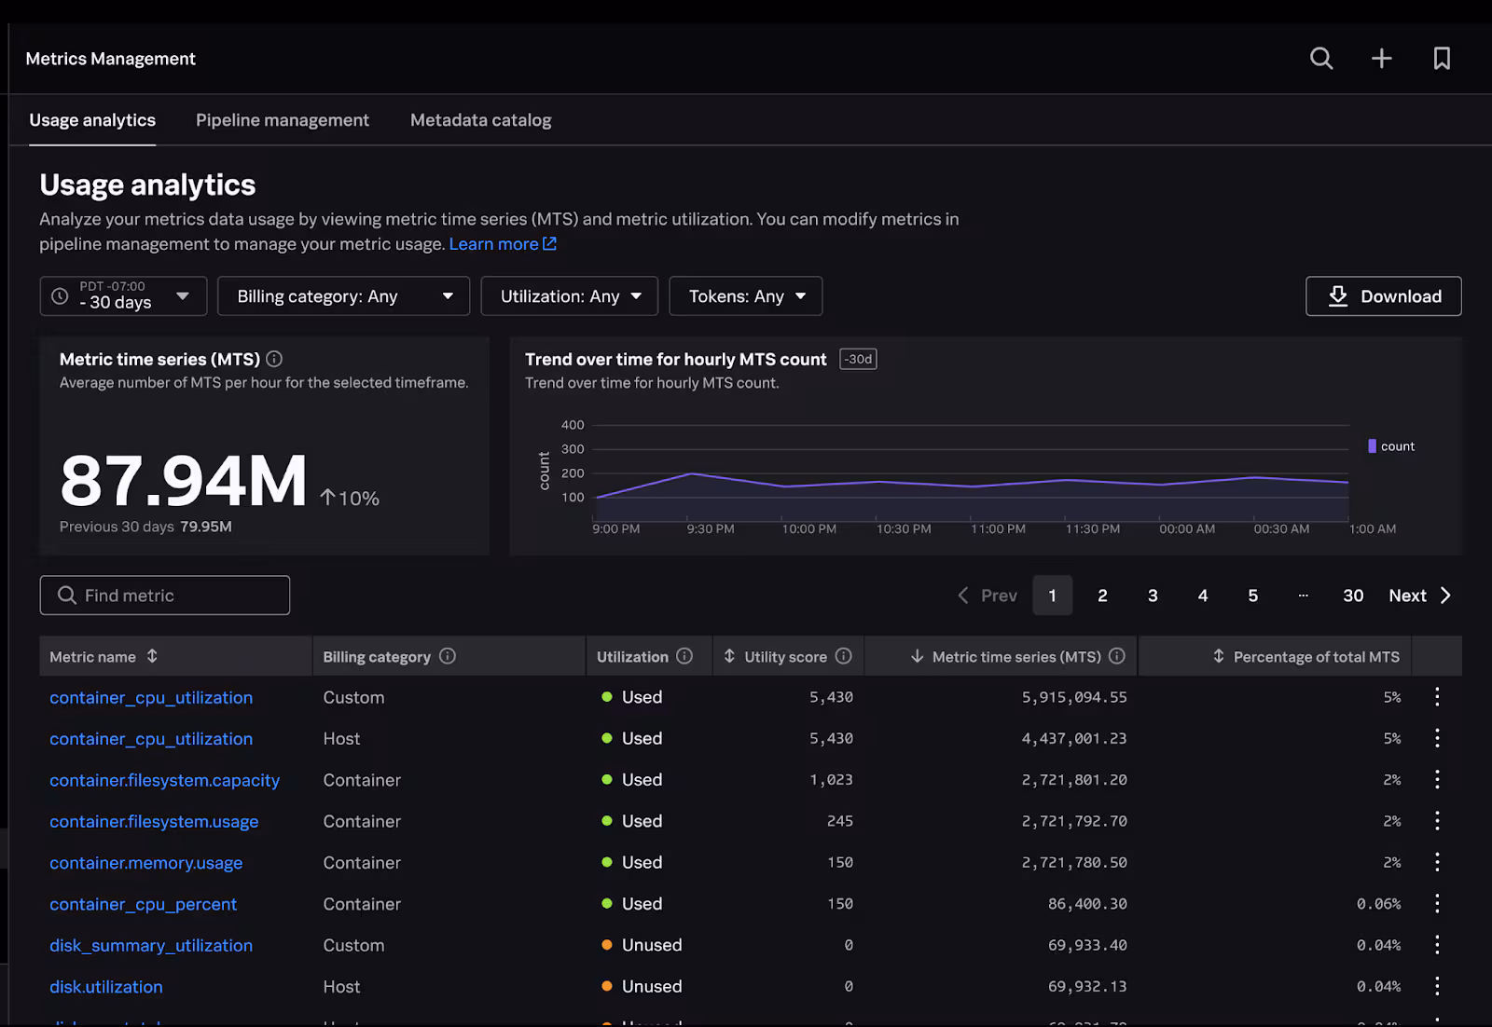Image resolution: width=1492 pixels, height=1027 pixels.
Task: Click the plus icon in header
Action: coord(1381,59)
